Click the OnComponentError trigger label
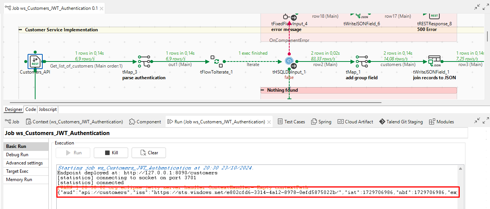 click(289, 40)
